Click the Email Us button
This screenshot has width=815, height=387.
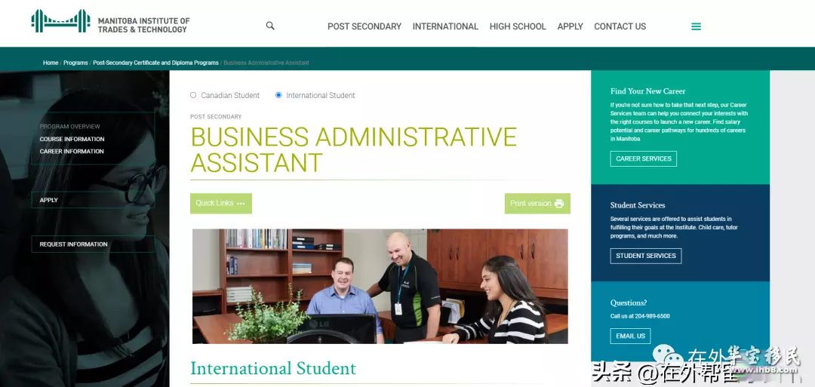pos(630,336)
